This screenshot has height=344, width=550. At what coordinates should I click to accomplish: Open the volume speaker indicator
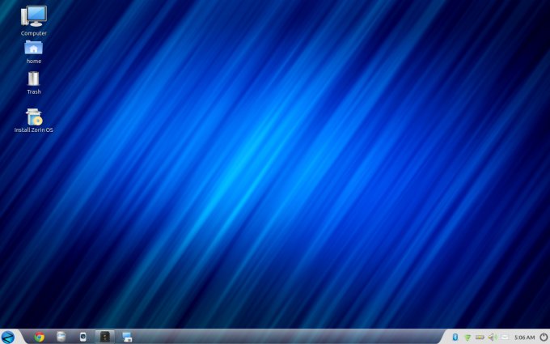(493, 338)
